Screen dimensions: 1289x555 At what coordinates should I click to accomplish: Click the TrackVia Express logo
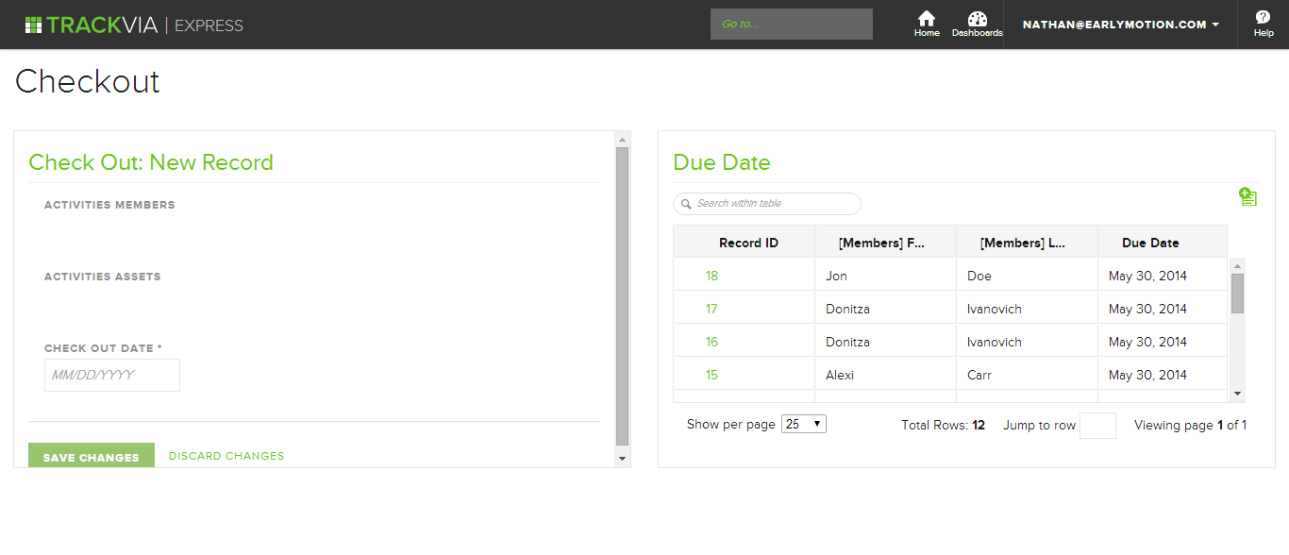pos(134,25)
